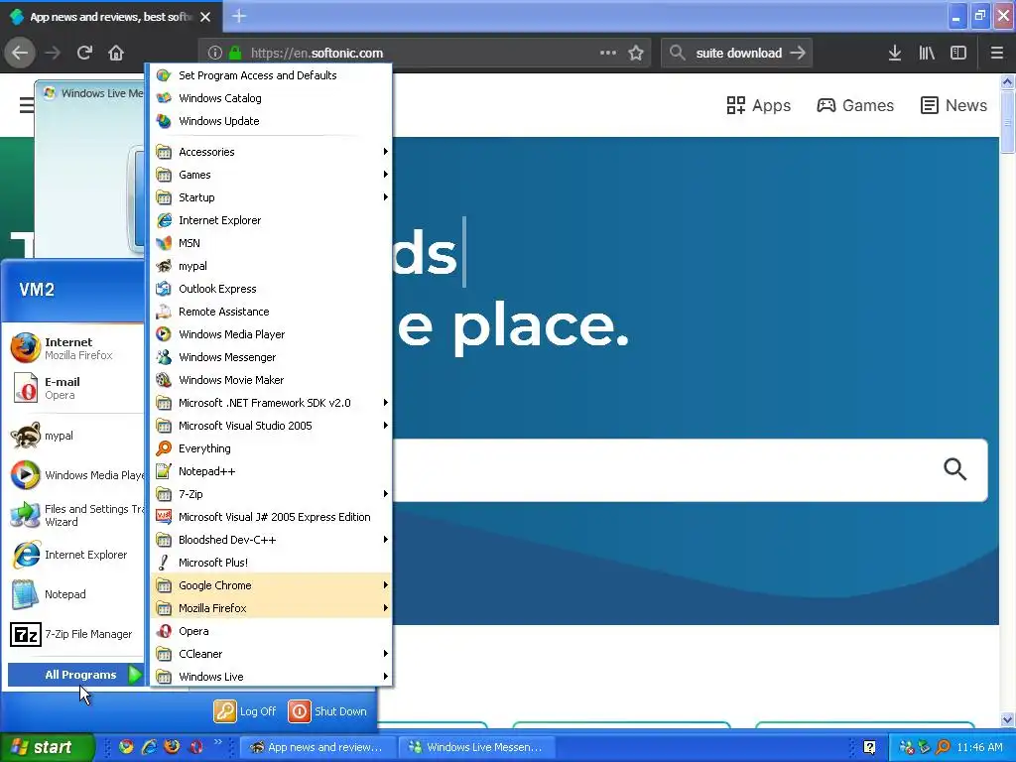Screen dimensions: 1016x762
Task: Switch to App news taskbar button
Action: click(317, 747)
